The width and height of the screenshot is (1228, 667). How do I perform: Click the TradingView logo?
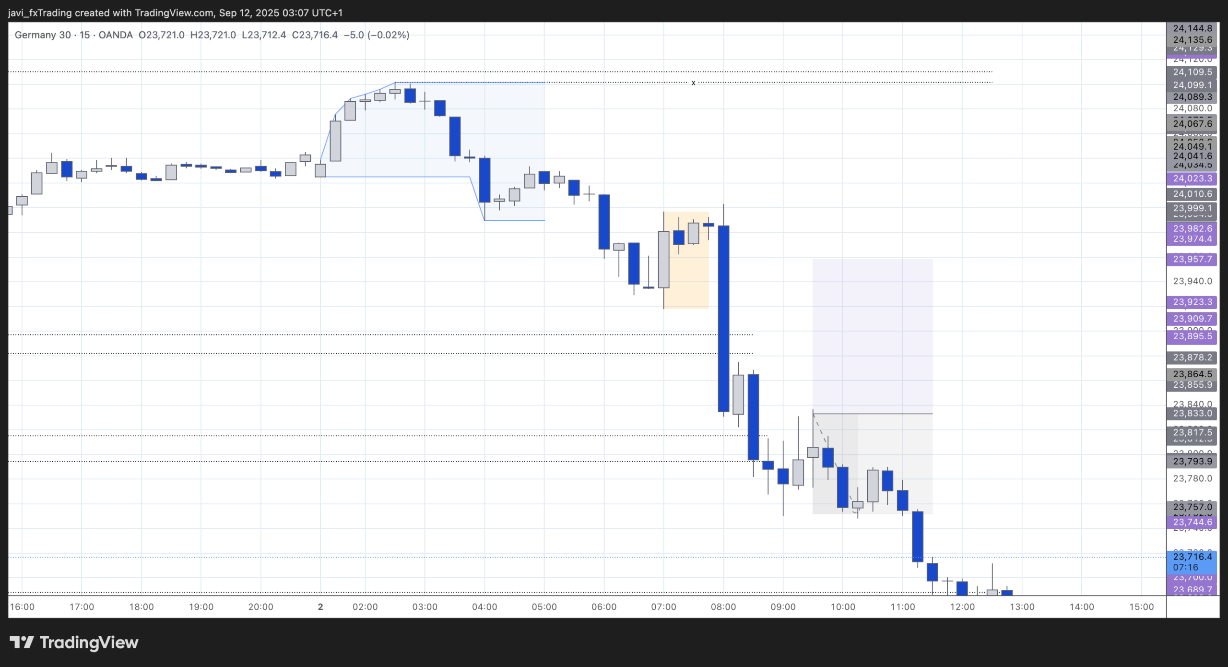pyautogui.click(x=74, y=643)
